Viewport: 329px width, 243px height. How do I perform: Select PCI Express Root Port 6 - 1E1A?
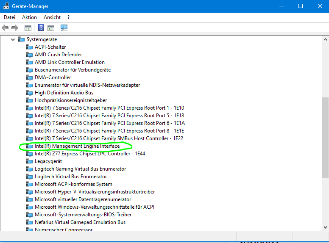[x=110, y=123]
